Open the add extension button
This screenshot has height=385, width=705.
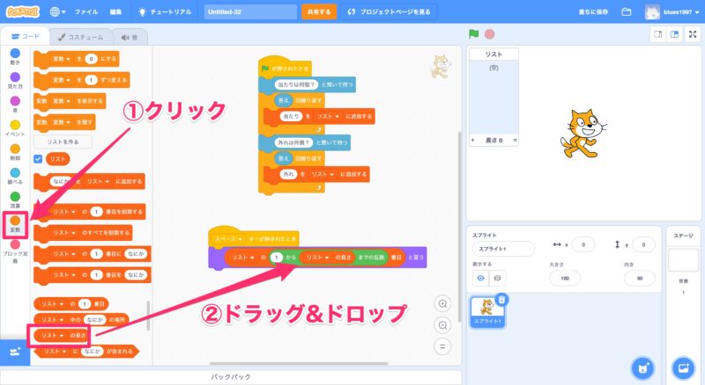[x=15, y=352]
